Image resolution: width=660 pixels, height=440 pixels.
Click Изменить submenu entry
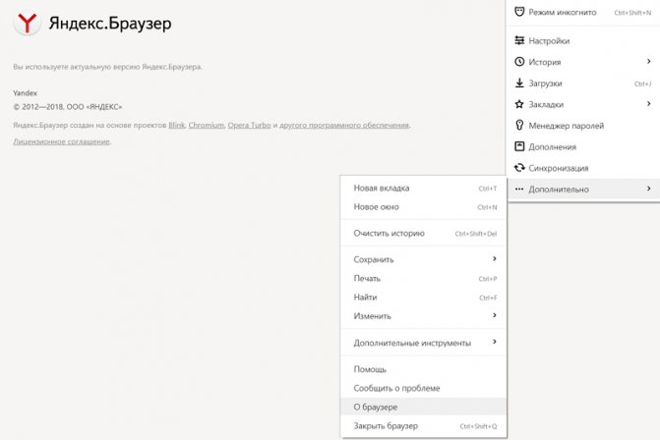point(424,316)
